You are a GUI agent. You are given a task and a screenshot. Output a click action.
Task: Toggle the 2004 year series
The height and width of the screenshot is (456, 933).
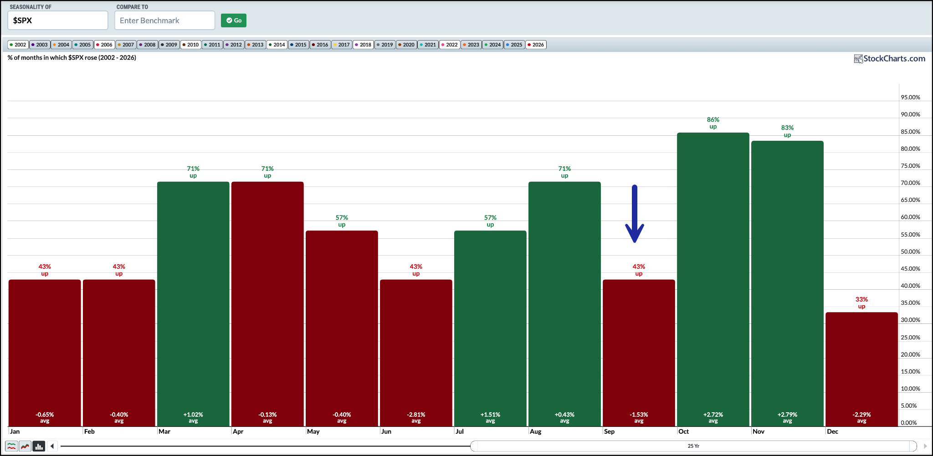click(x=61, y=45)
